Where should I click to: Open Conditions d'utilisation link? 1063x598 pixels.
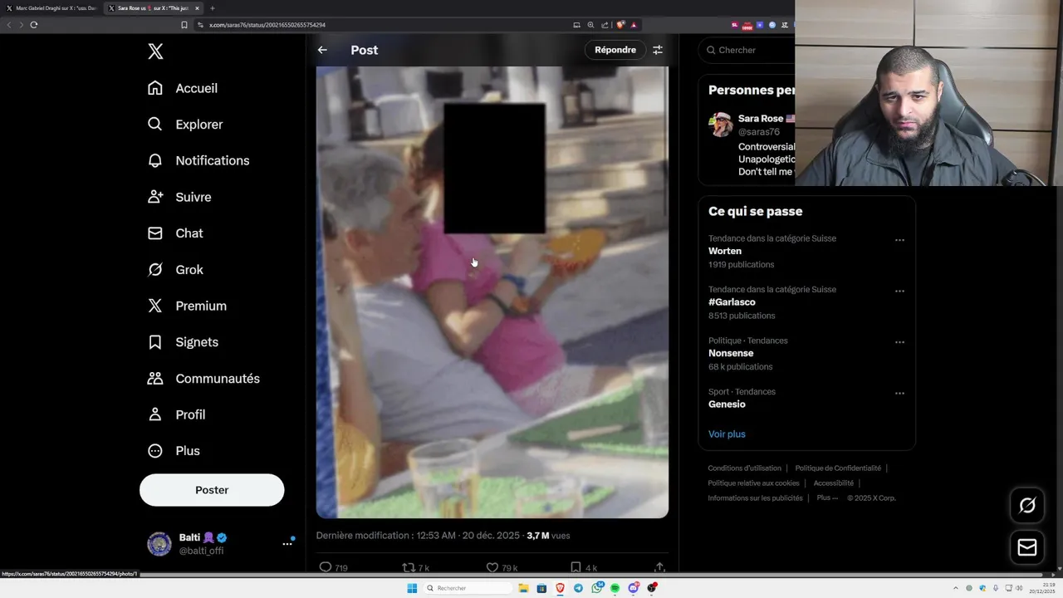[744, 468]
